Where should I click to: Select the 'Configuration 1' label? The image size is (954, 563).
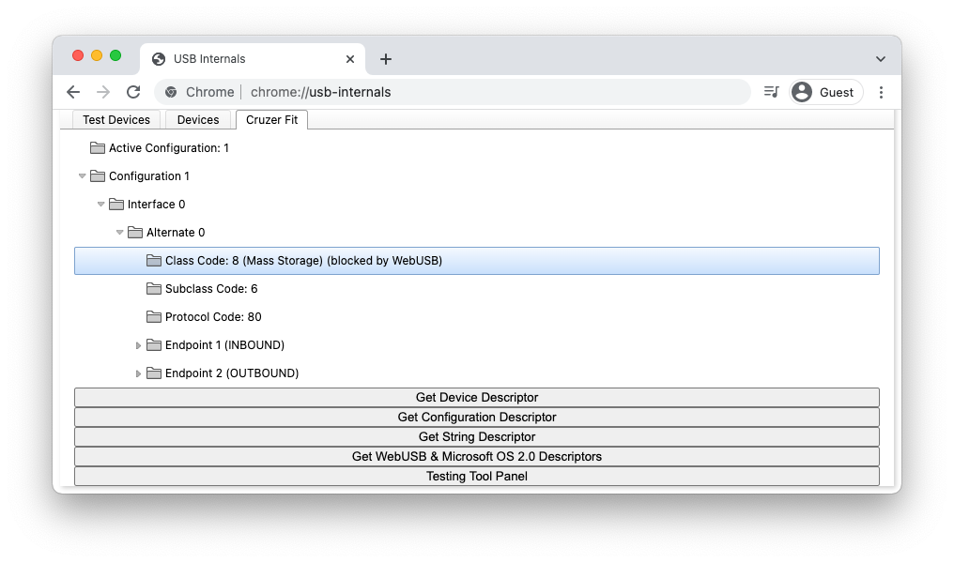(149, 176)
